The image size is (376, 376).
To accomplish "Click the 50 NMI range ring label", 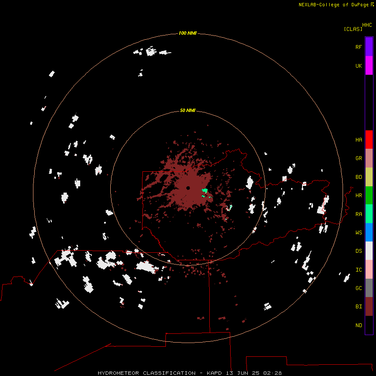I will coord(188,110).
